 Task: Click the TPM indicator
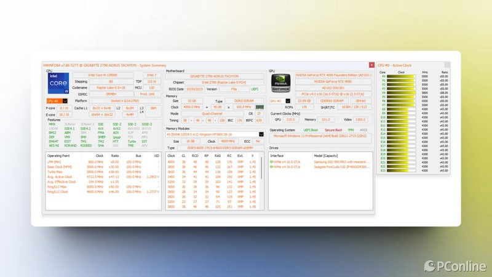(351, 130)
